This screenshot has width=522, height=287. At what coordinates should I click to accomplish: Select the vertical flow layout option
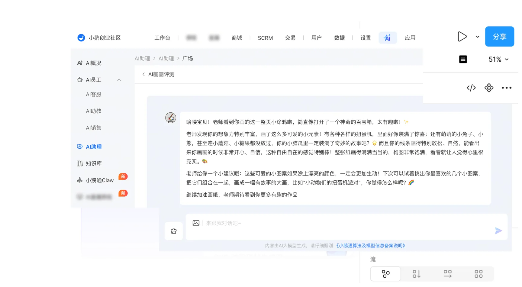coord(417,274)
